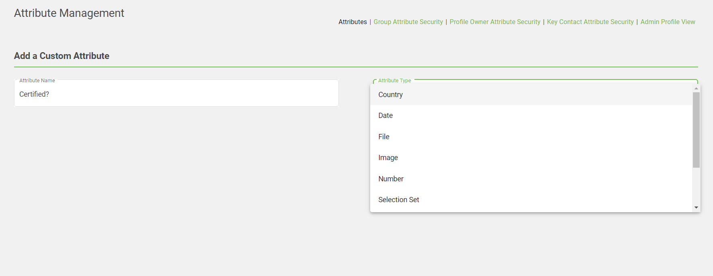Image resolution: width=713 pixels, height=276 pixels.
Task: Click the Attribute Name input field
Action: coord(176,93)
